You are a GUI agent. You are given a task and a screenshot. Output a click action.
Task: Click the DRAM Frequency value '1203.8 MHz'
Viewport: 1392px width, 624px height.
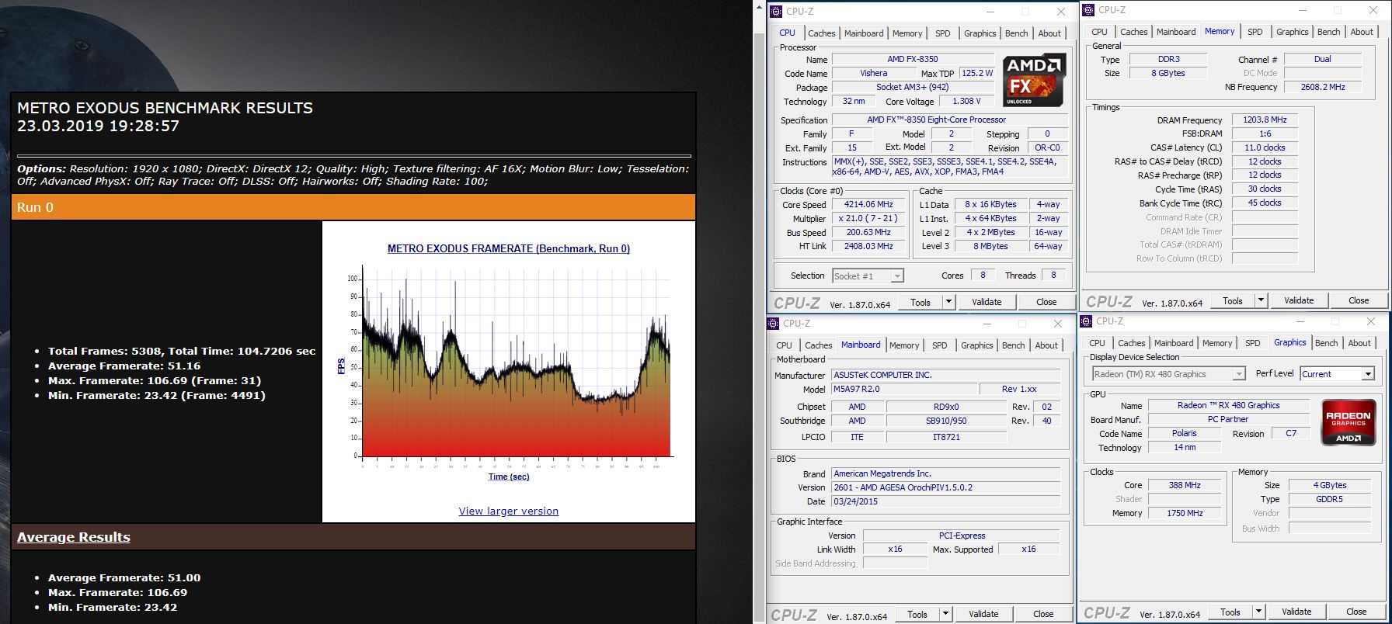[1265, 120]
